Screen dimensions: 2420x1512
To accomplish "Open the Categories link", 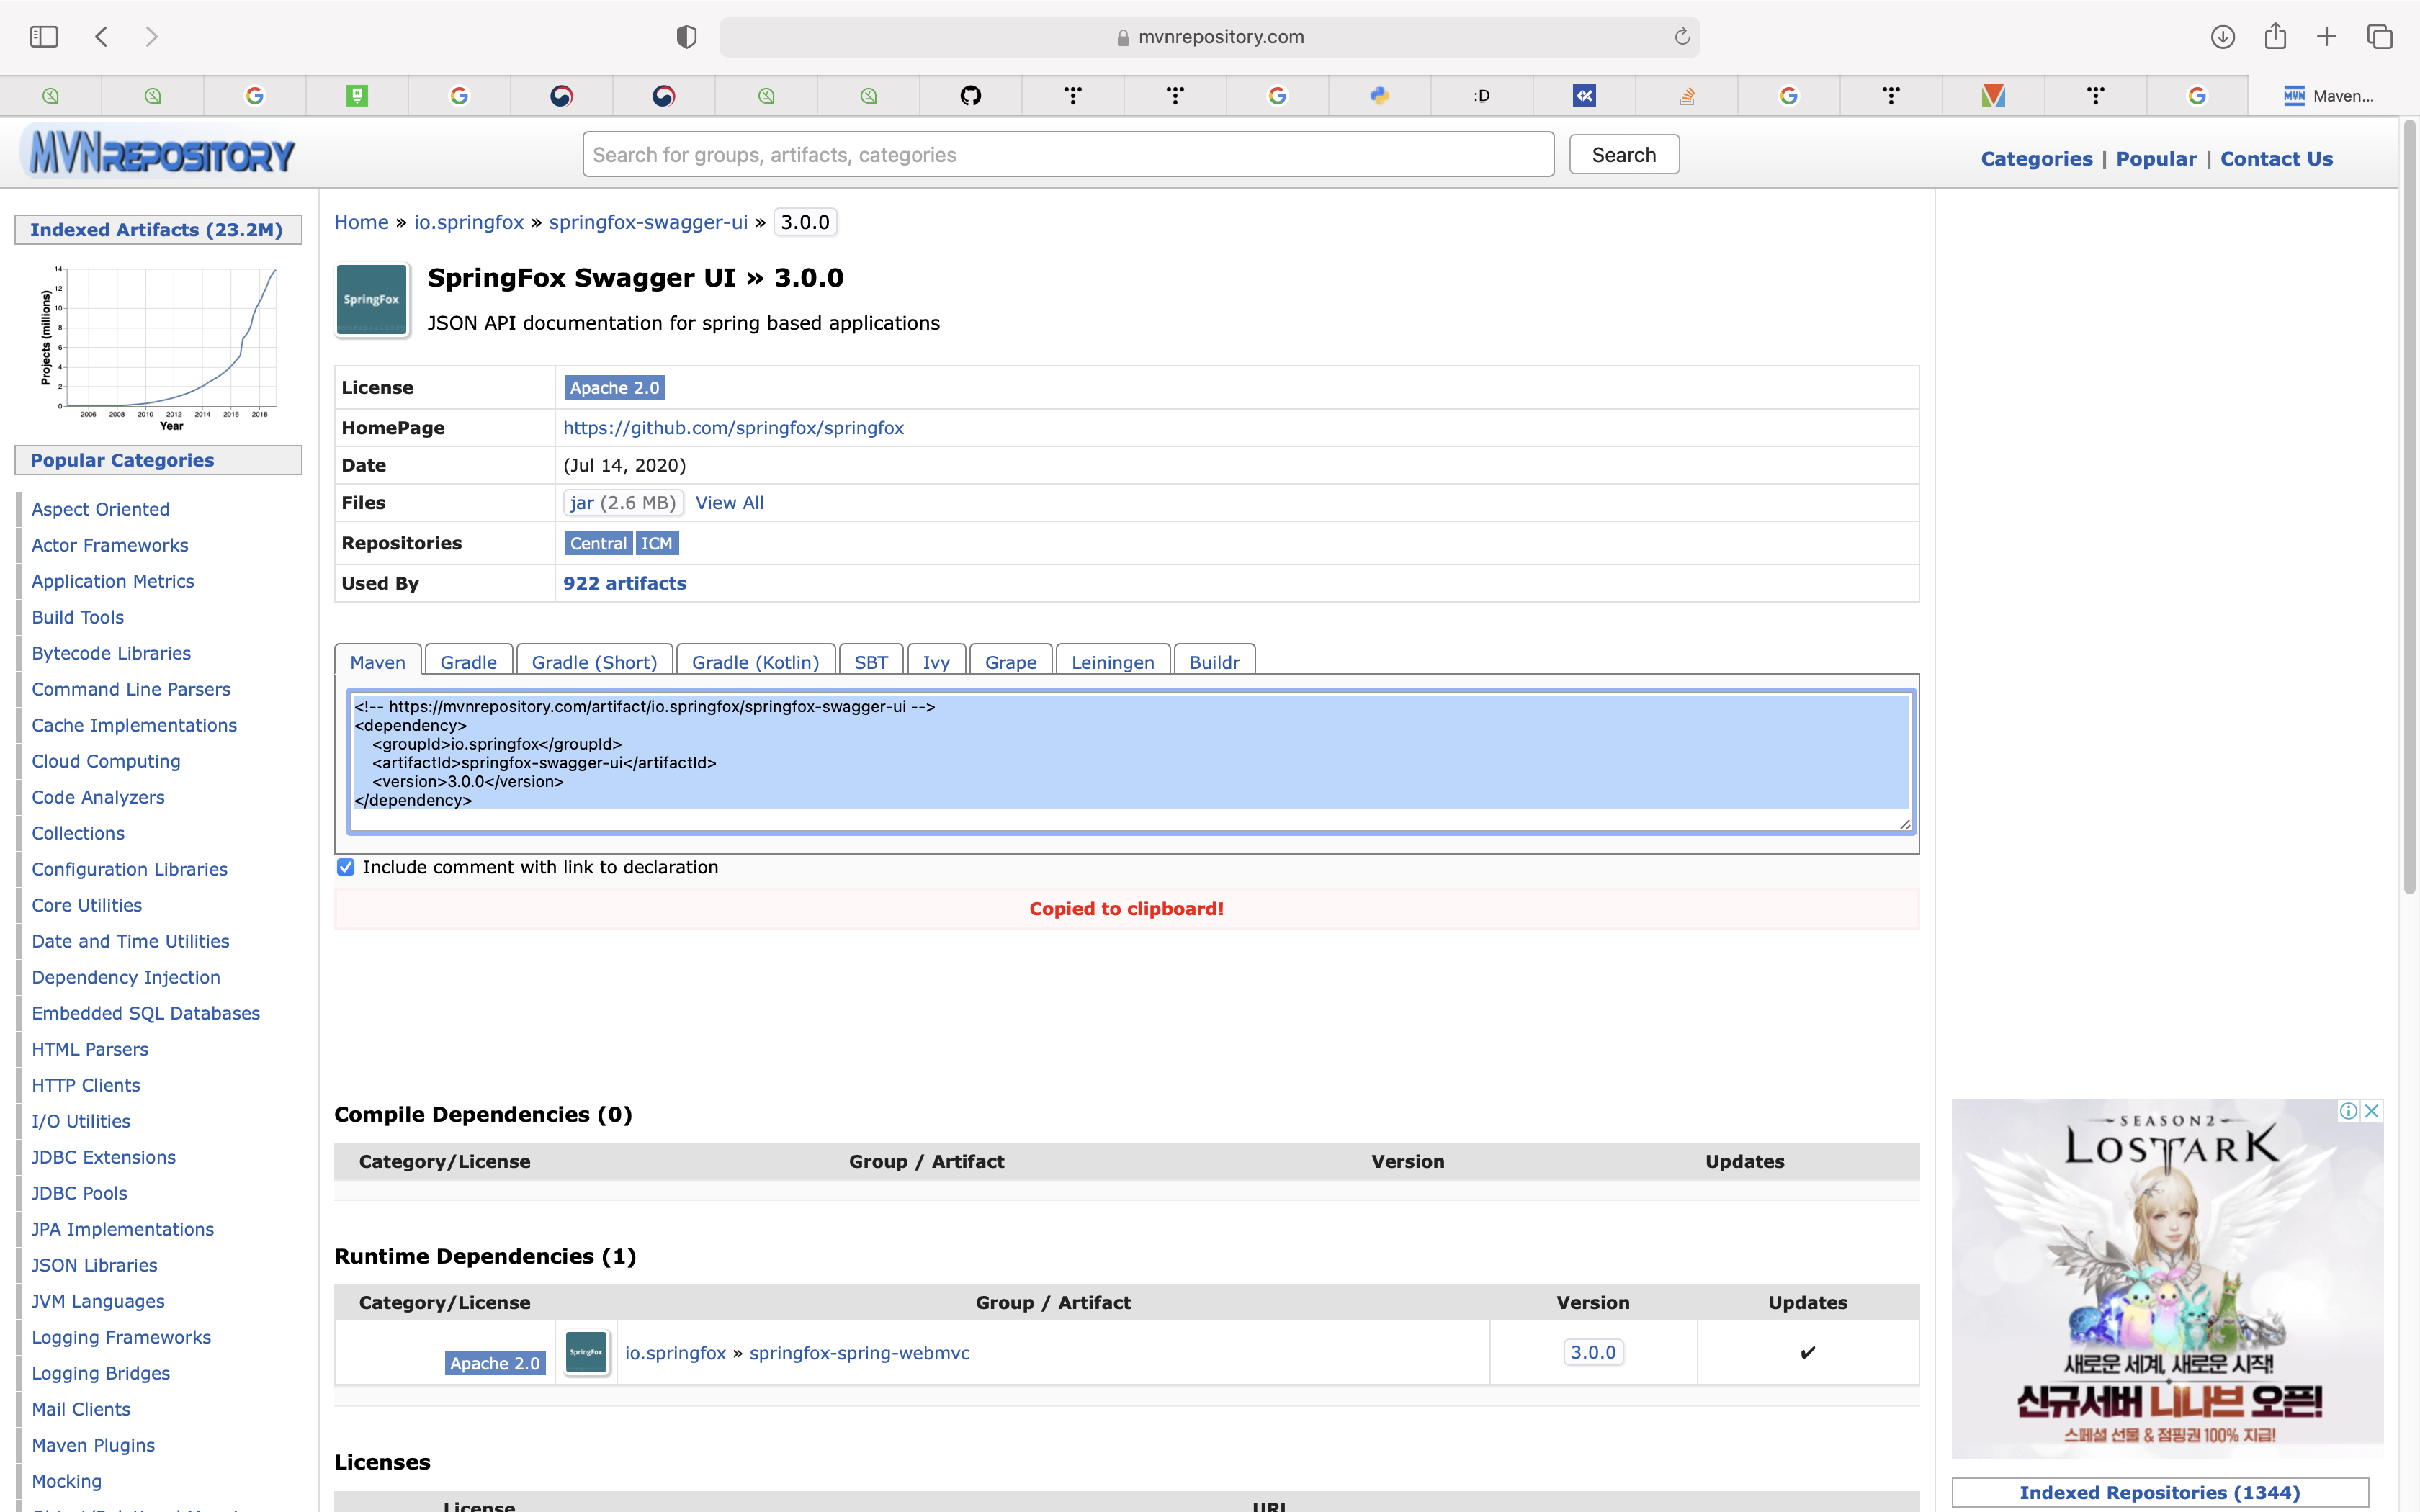I will pyautogui.click(x=2036, y=158).
